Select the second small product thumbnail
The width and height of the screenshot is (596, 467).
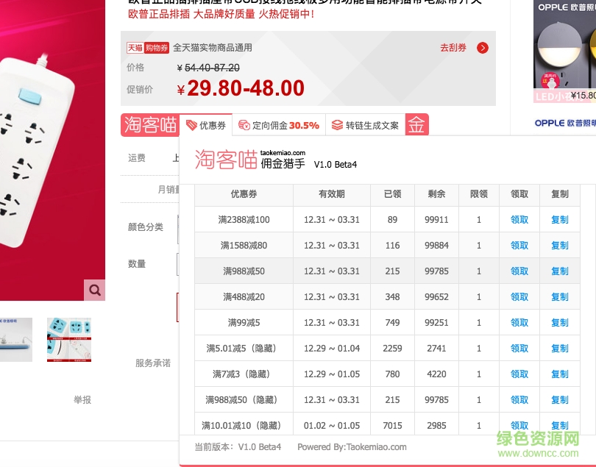(x=69, y=340)
